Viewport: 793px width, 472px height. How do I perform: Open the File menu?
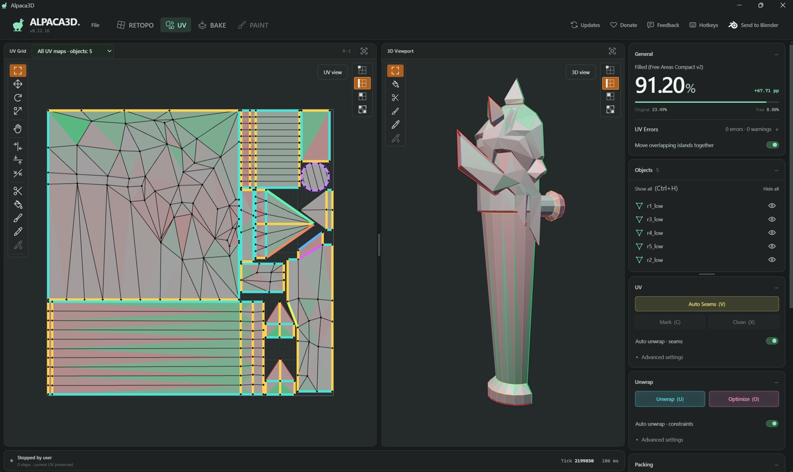95,25
